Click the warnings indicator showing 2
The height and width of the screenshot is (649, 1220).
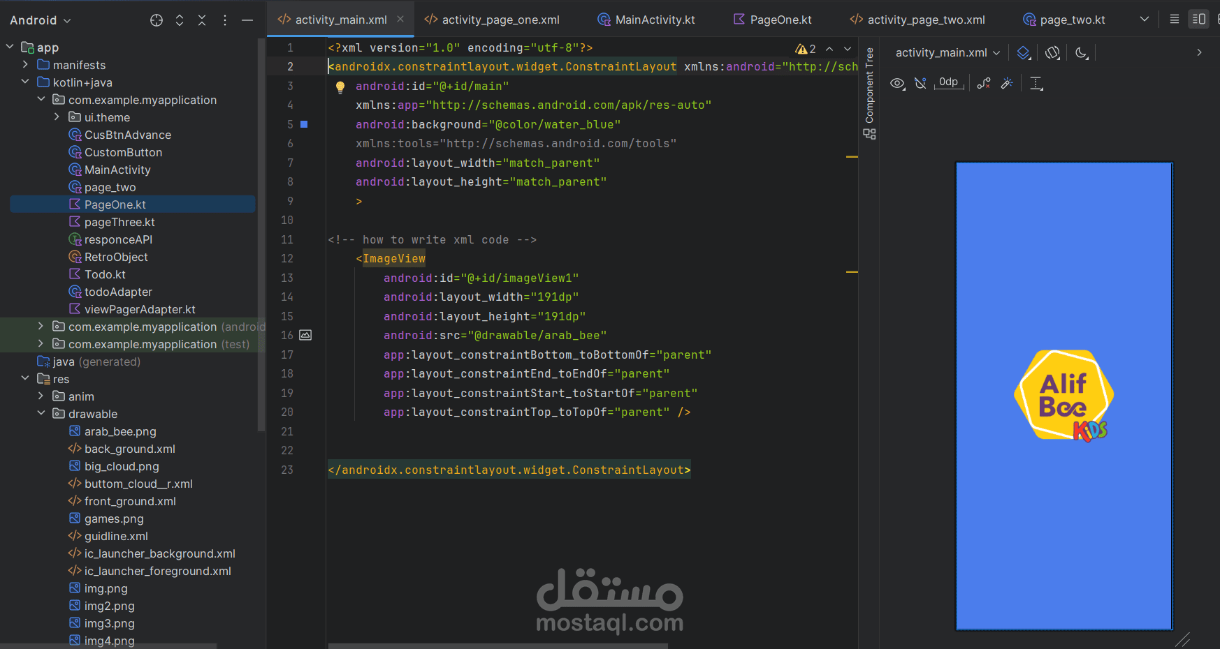pos(806,49)
